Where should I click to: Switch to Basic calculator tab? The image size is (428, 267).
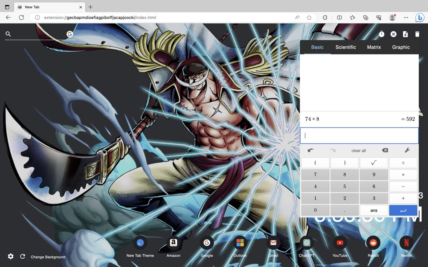click(x=317, y=47)
